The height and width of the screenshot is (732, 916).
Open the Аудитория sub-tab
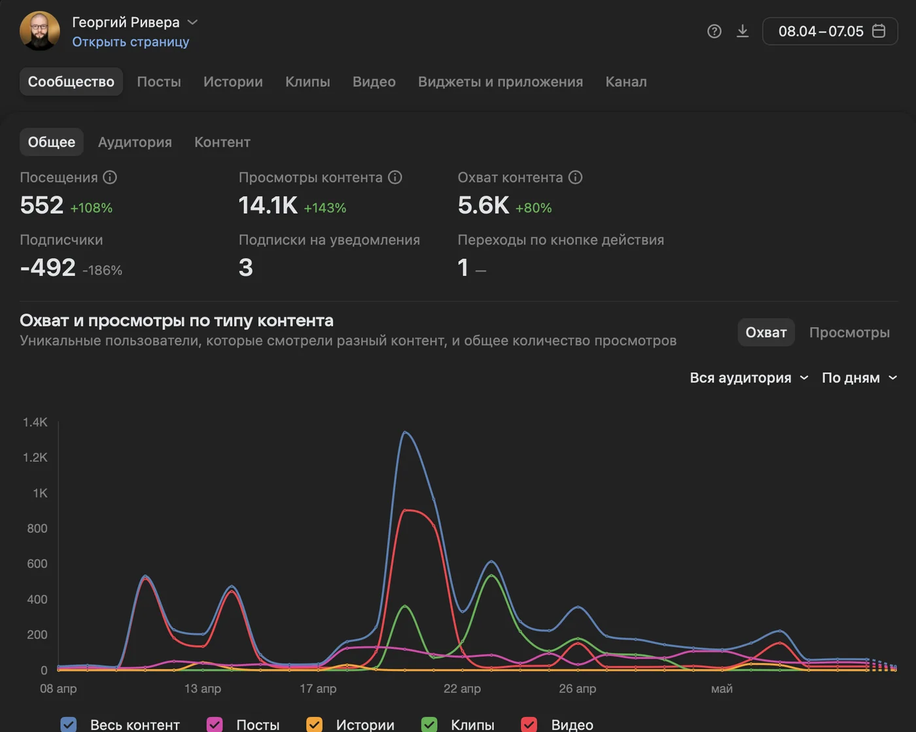pos(135,142)
